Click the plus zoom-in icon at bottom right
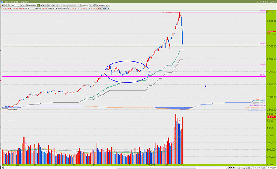 (271, 168)
